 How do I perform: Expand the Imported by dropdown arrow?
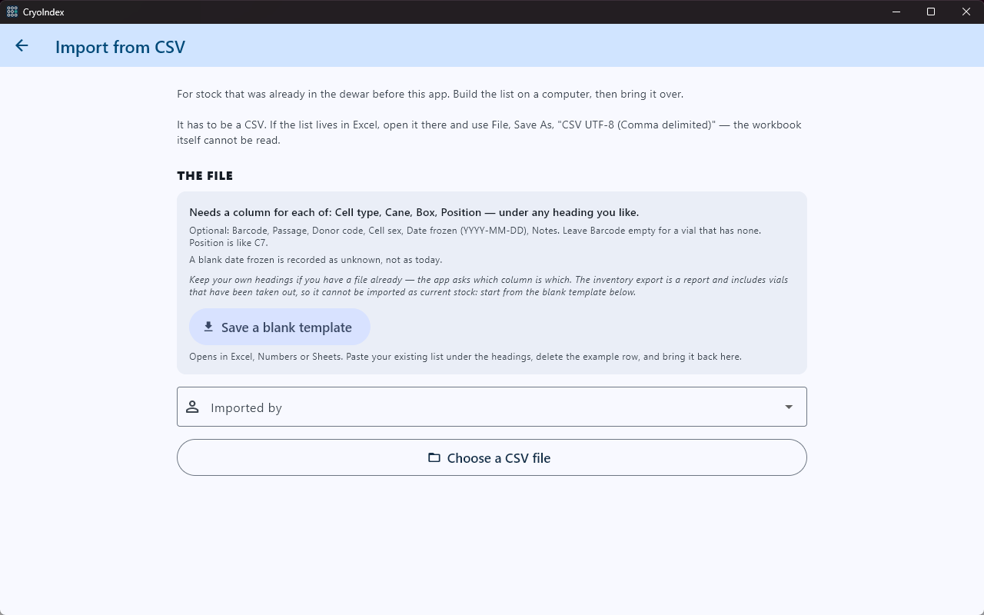(789, 407)
